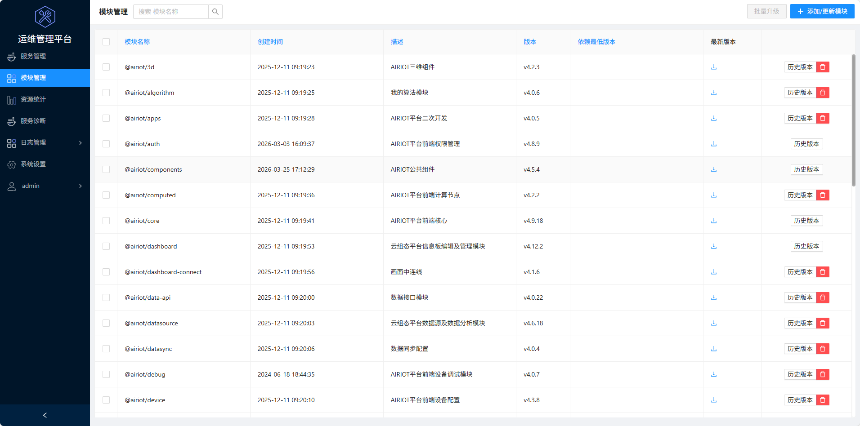Viewport: 860px width, 426px height.
Task: Sort table by 创建时间 column
Action: coord(270,41)
